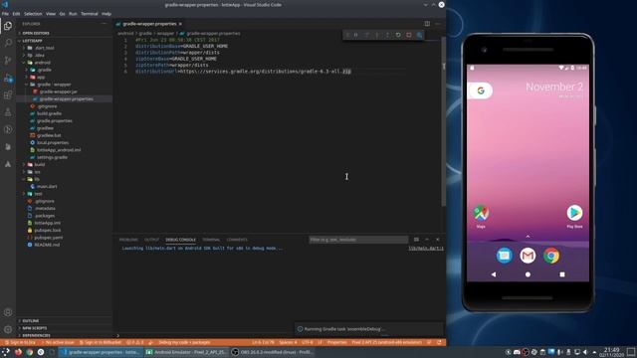Expand the OUTLINE section
This screenshot has height=358, width=637.
coord(31,320)
